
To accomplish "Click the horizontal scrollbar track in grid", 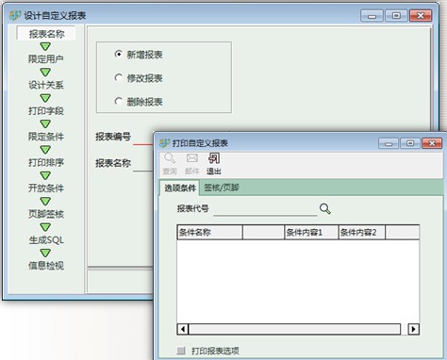I will (x=294, y=329).
